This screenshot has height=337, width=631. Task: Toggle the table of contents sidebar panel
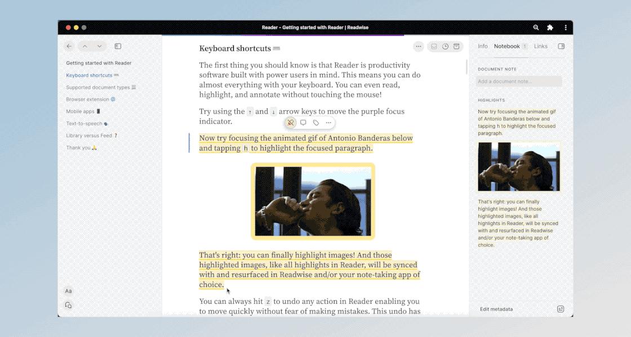pyautogui.click(x=117, y=46)
